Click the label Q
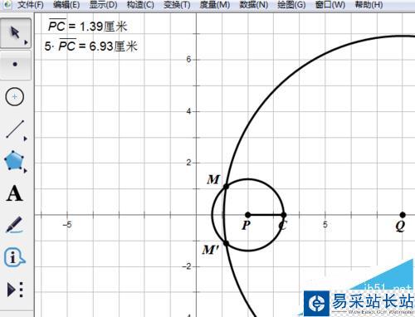This screenshot has height=317, width=415. coord(400,227)
